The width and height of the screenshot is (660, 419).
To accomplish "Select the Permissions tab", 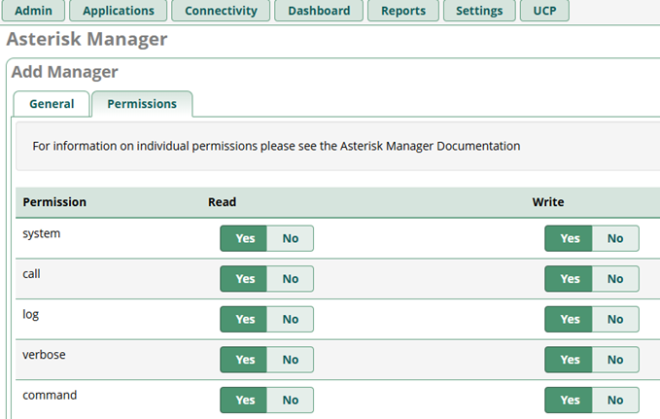I will [142, 104].
